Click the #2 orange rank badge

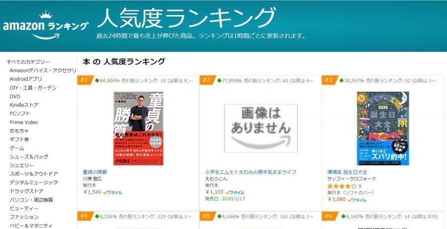point(207,80)
